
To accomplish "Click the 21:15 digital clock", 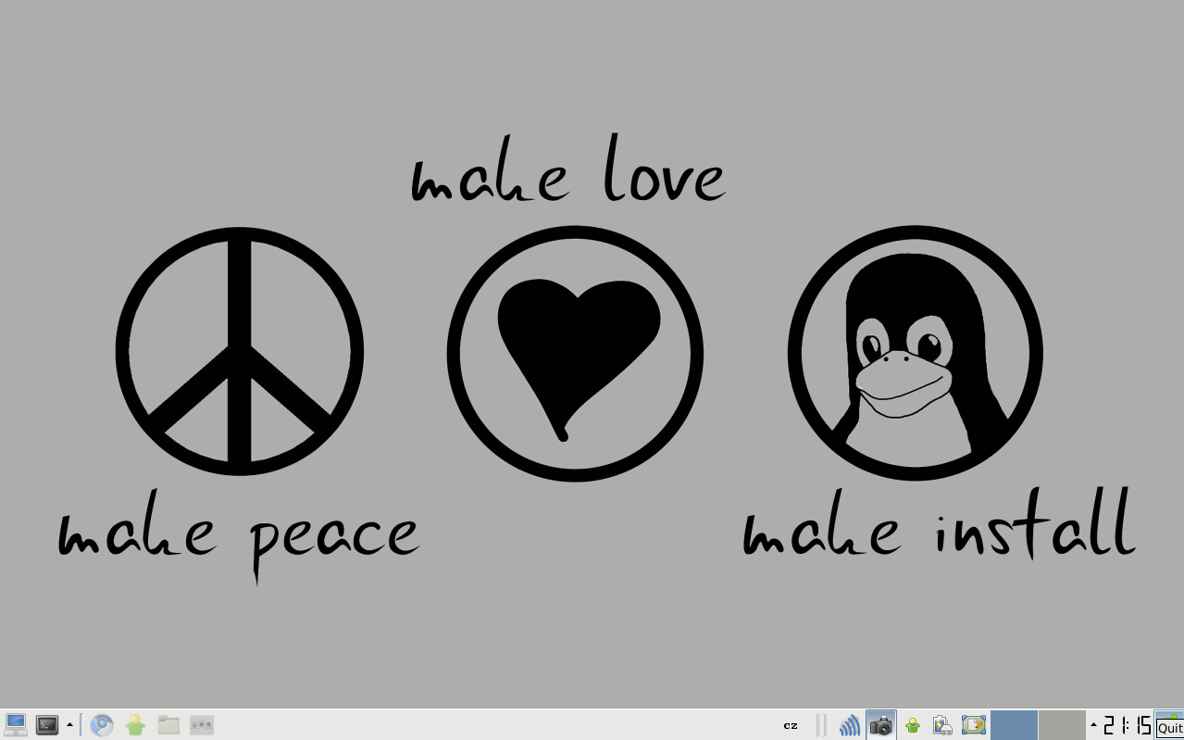I will pyautogui.click(x=1128, y=725).
